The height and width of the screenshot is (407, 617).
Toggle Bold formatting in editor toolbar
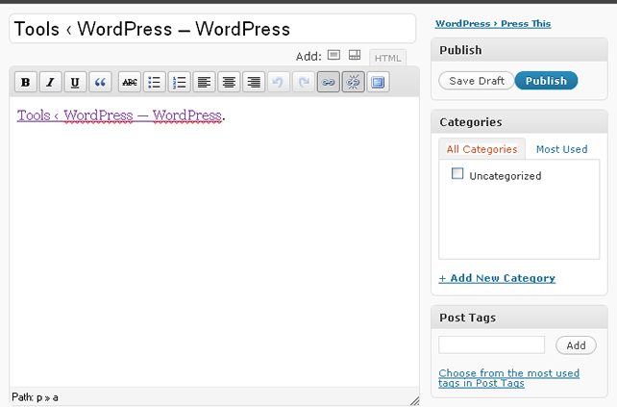coord(26,83)
